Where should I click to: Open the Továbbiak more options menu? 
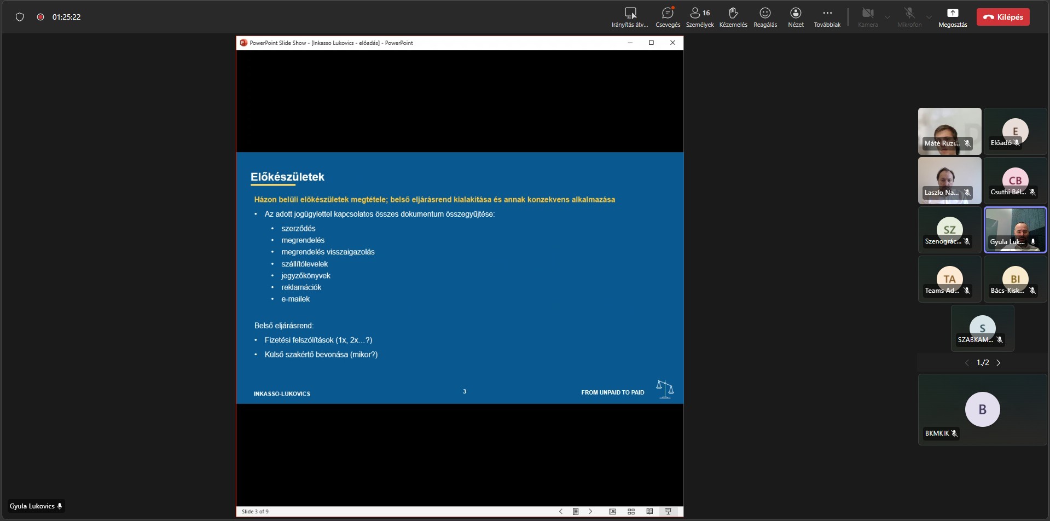(827, 16)
